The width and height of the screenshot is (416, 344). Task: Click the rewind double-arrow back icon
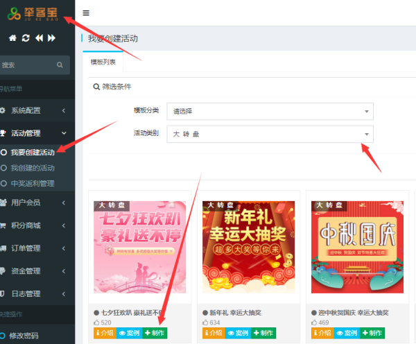tap(39, 38)
